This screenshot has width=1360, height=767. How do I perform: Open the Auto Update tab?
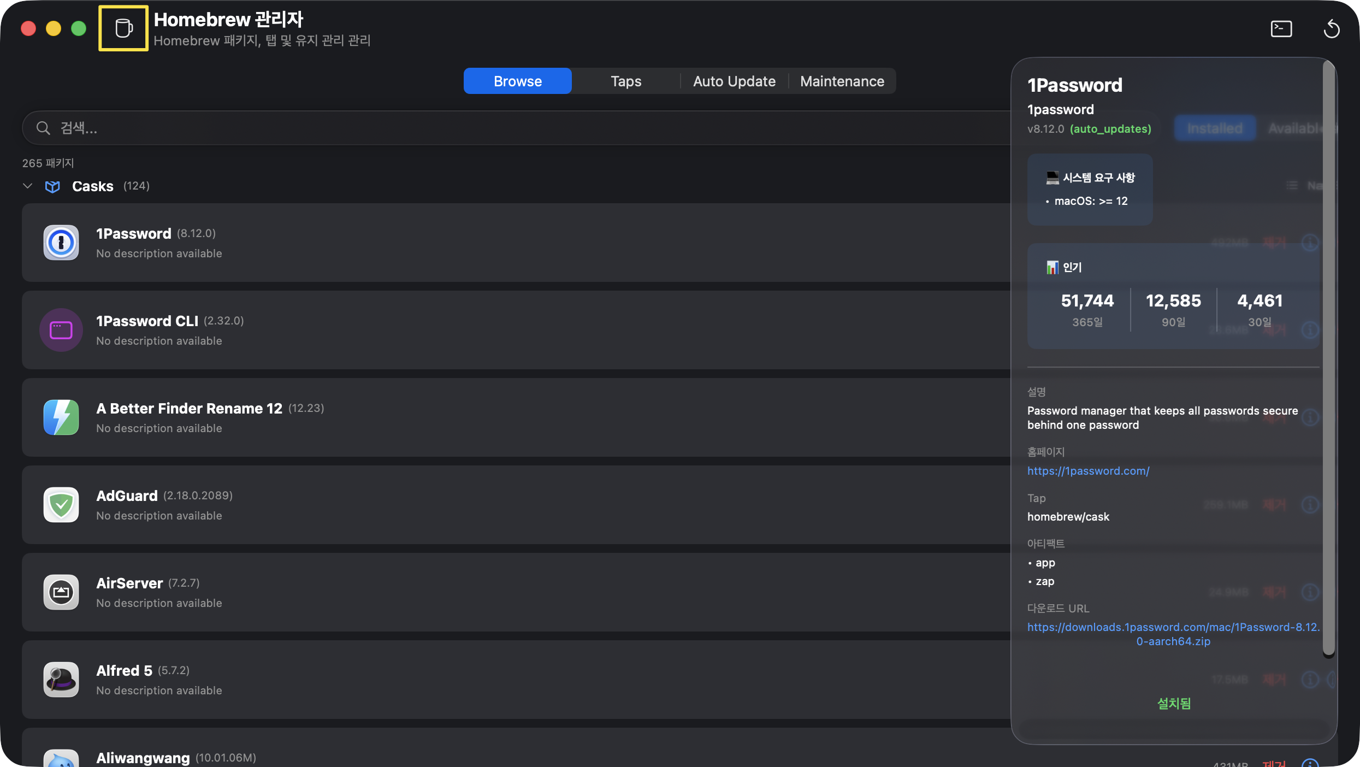click(734, 81)
